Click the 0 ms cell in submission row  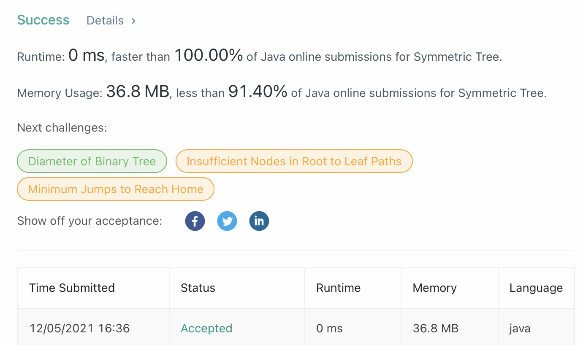(329, 328)
